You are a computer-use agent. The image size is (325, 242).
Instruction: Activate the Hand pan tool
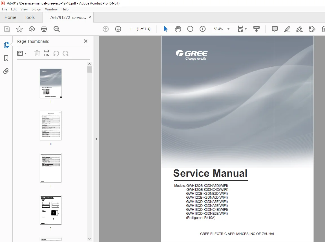[178, 29]
